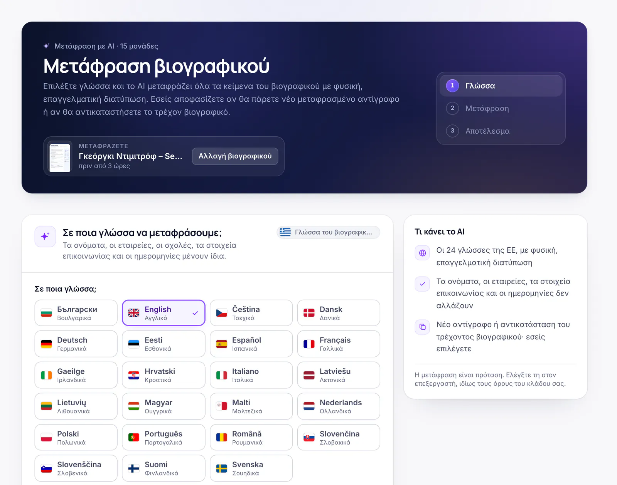Click the Portuguese flag icon
617x485 pixels.
134,437
